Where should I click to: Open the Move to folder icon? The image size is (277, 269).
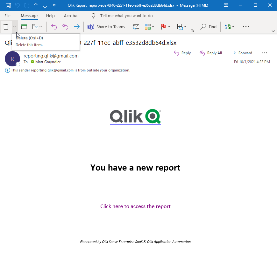[x=35, y=27]
